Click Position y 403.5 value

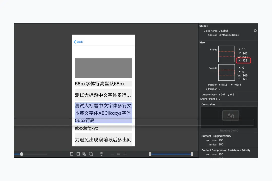coord(236,85)
